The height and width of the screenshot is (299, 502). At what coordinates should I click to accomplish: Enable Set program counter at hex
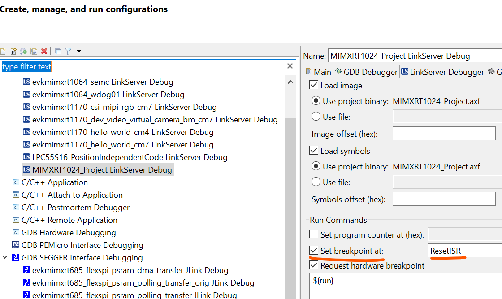coord(313,234)
